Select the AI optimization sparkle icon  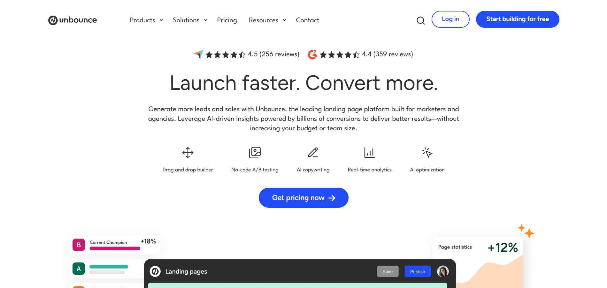pyautogui.click(x=427, y=152)
